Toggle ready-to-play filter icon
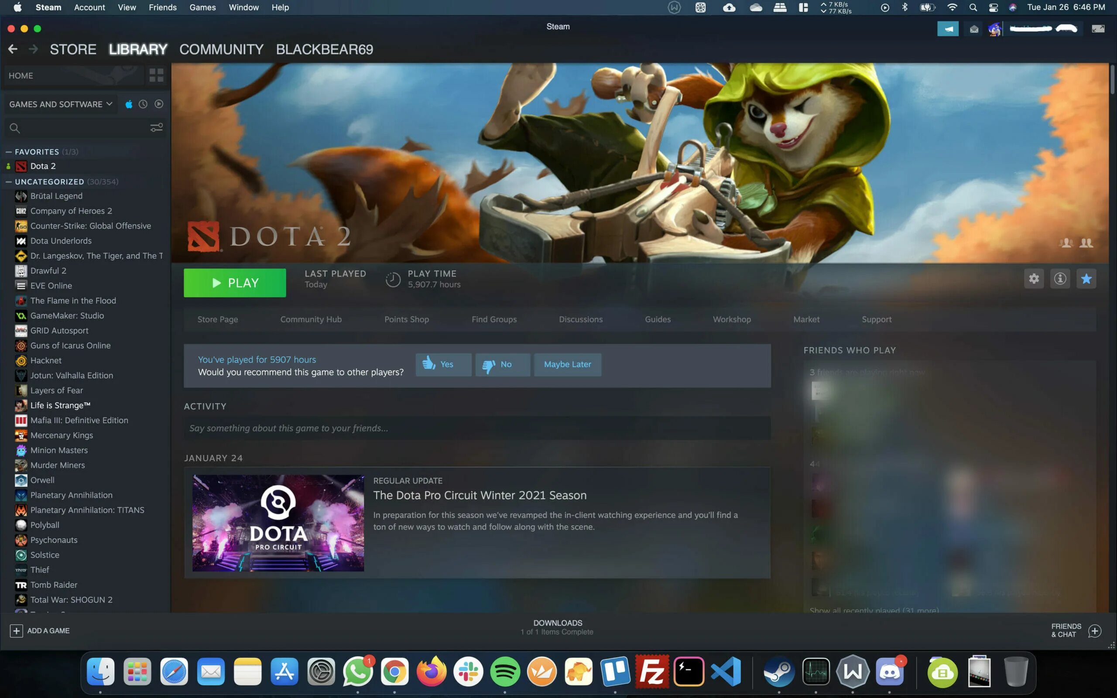The height and width of the screenshot is (698, 1117). [x=159, y=104]
